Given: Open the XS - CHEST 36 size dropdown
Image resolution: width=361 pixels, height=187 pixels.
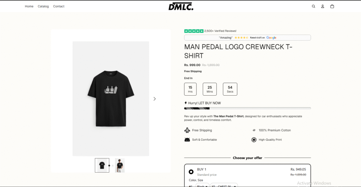Looking at the screenshot, I should click(x=224, y=186).
